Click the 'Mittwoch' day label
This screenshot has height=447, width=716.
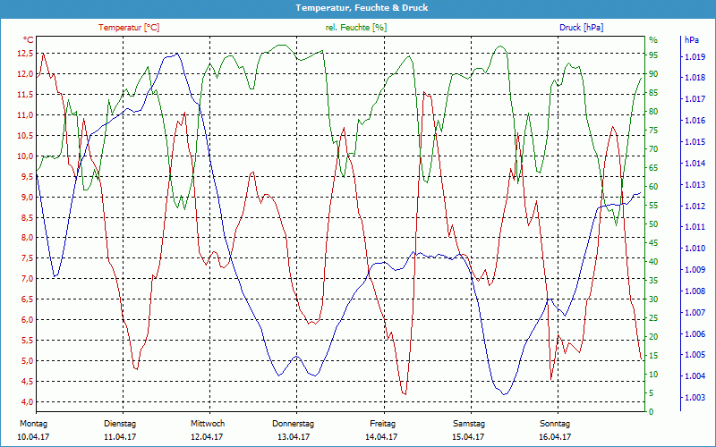pos(208,424)
